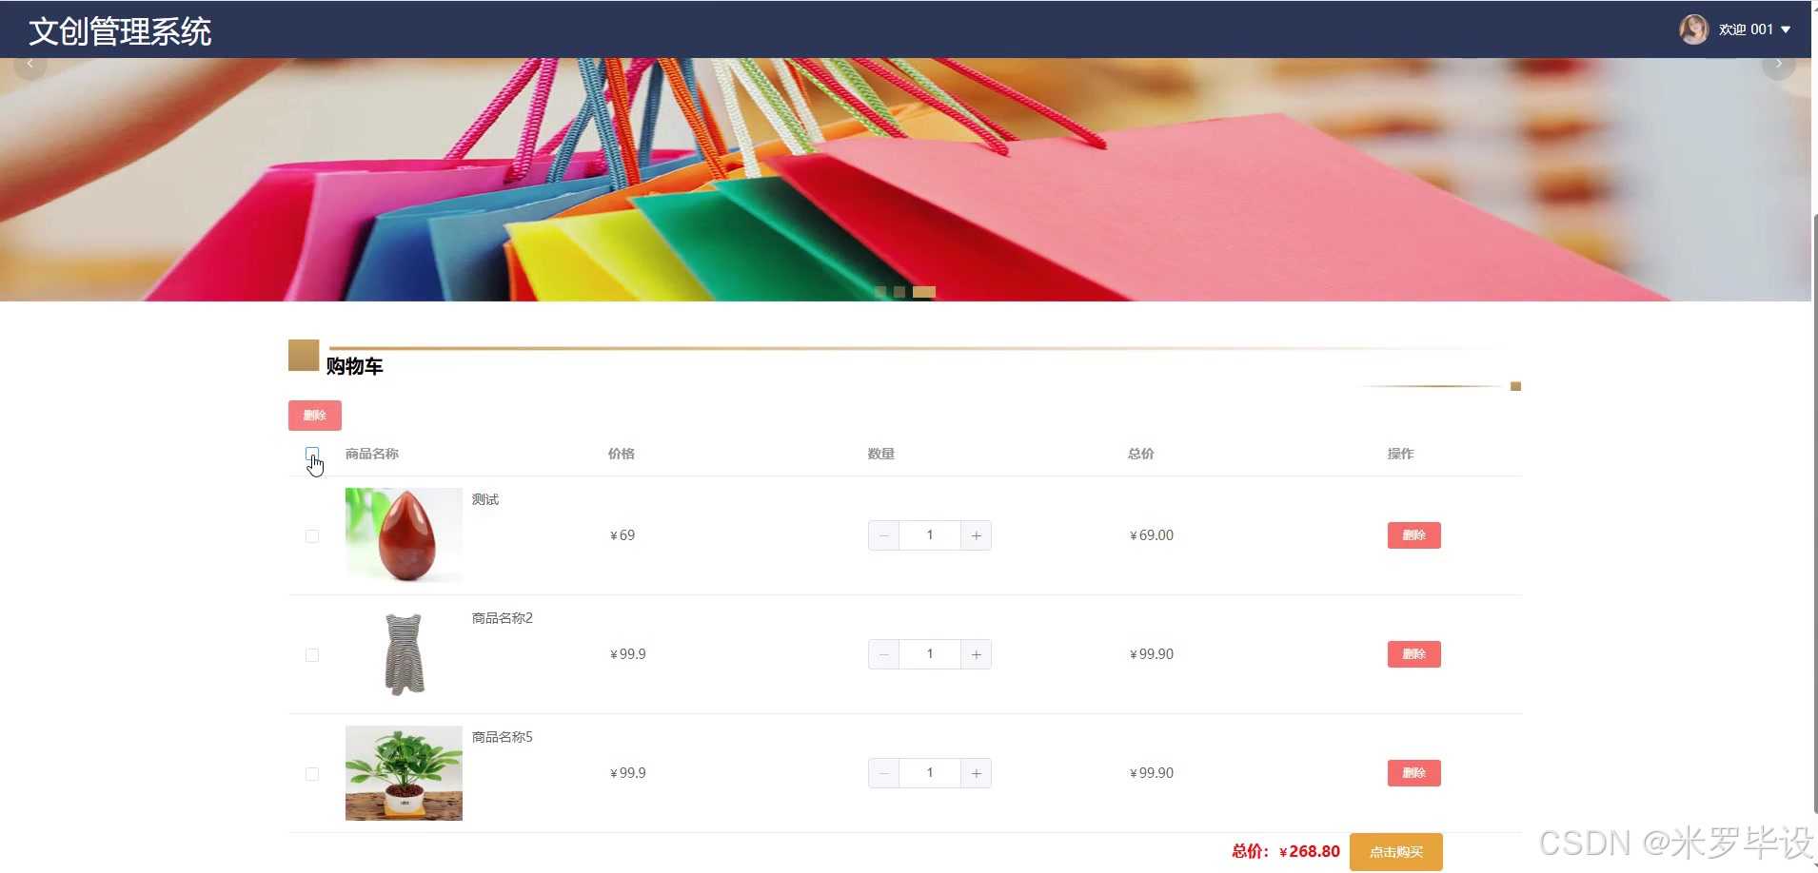Click the 欢迎 001 username text
The image size is (1818, 873).
(1746, 29)
